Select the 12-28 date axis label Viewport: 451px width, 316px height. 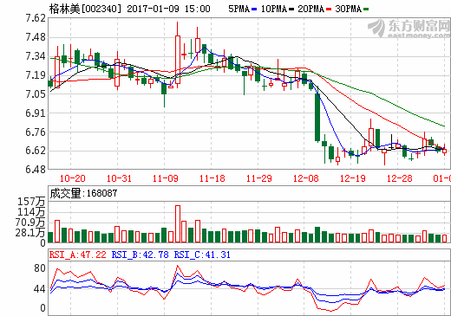400,178
